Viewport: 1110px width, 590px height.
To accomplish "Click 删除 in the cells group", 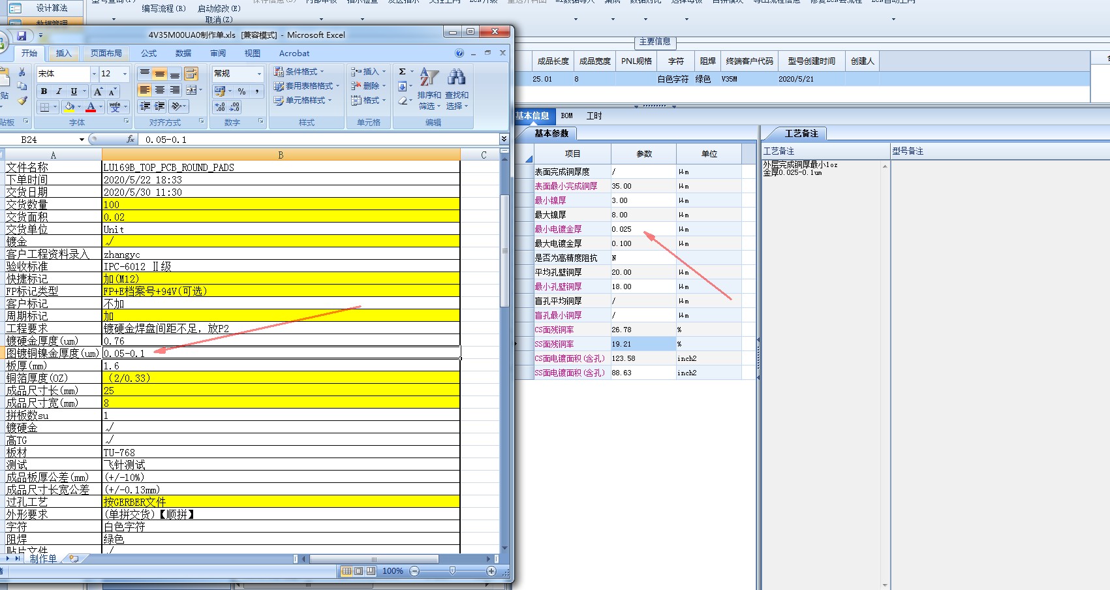I will click(x=368, y=85).
